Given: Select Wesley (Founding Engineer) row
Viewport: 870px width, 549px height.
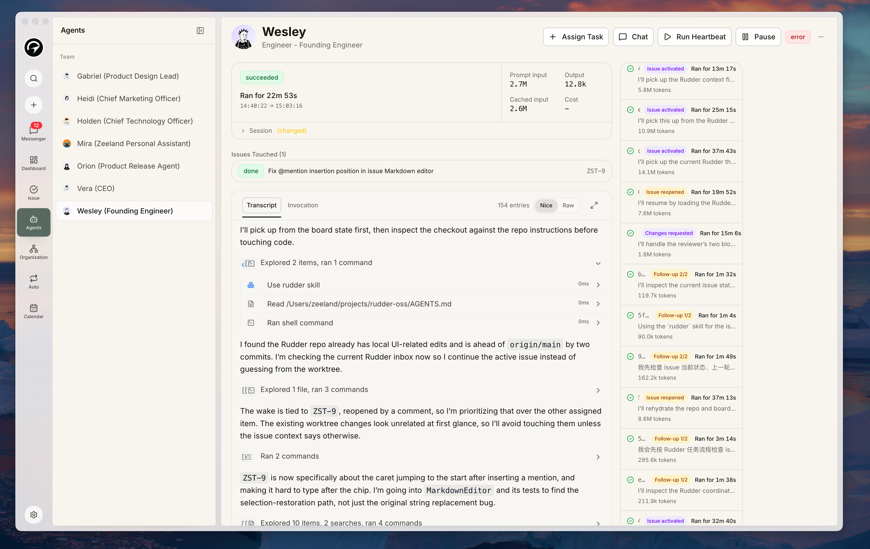Looking at the screenshot, I should coord(134,211).
